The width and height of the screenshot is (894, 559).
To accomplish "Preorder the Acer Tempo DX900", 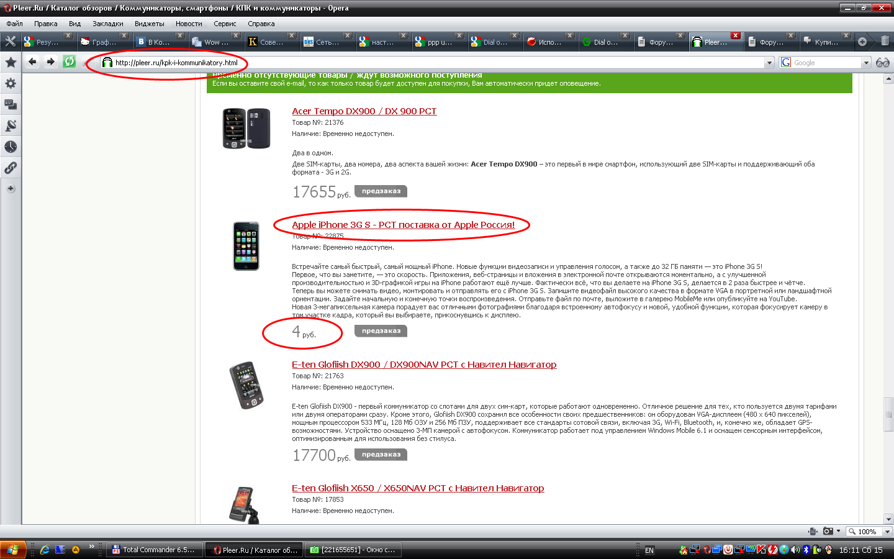I will point(381,191).
